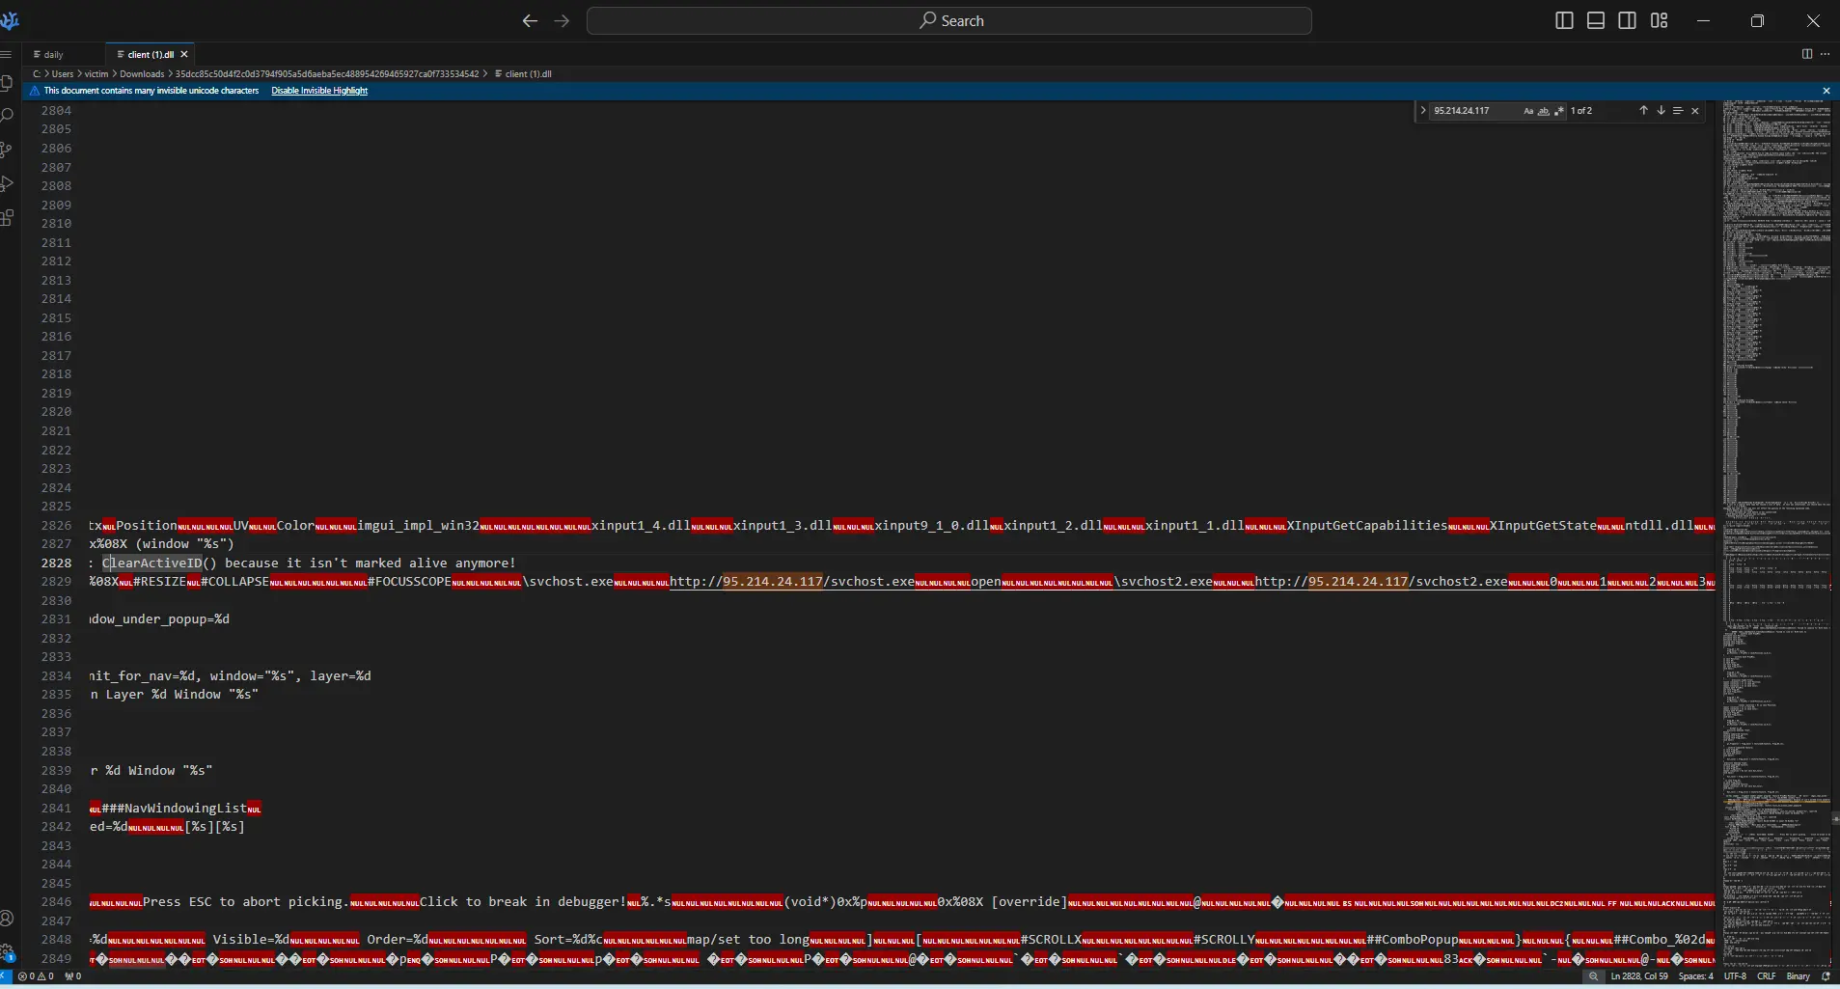Toggle Match Whole Word in find widget
Screen dimensions: 1840x989
coord(1543,111)
